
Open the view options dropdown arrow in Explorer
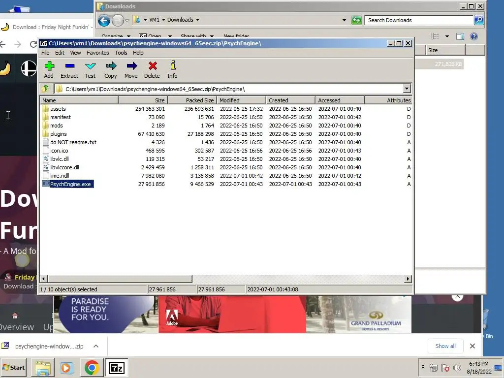pyautogui.click(x=447, y=36)
